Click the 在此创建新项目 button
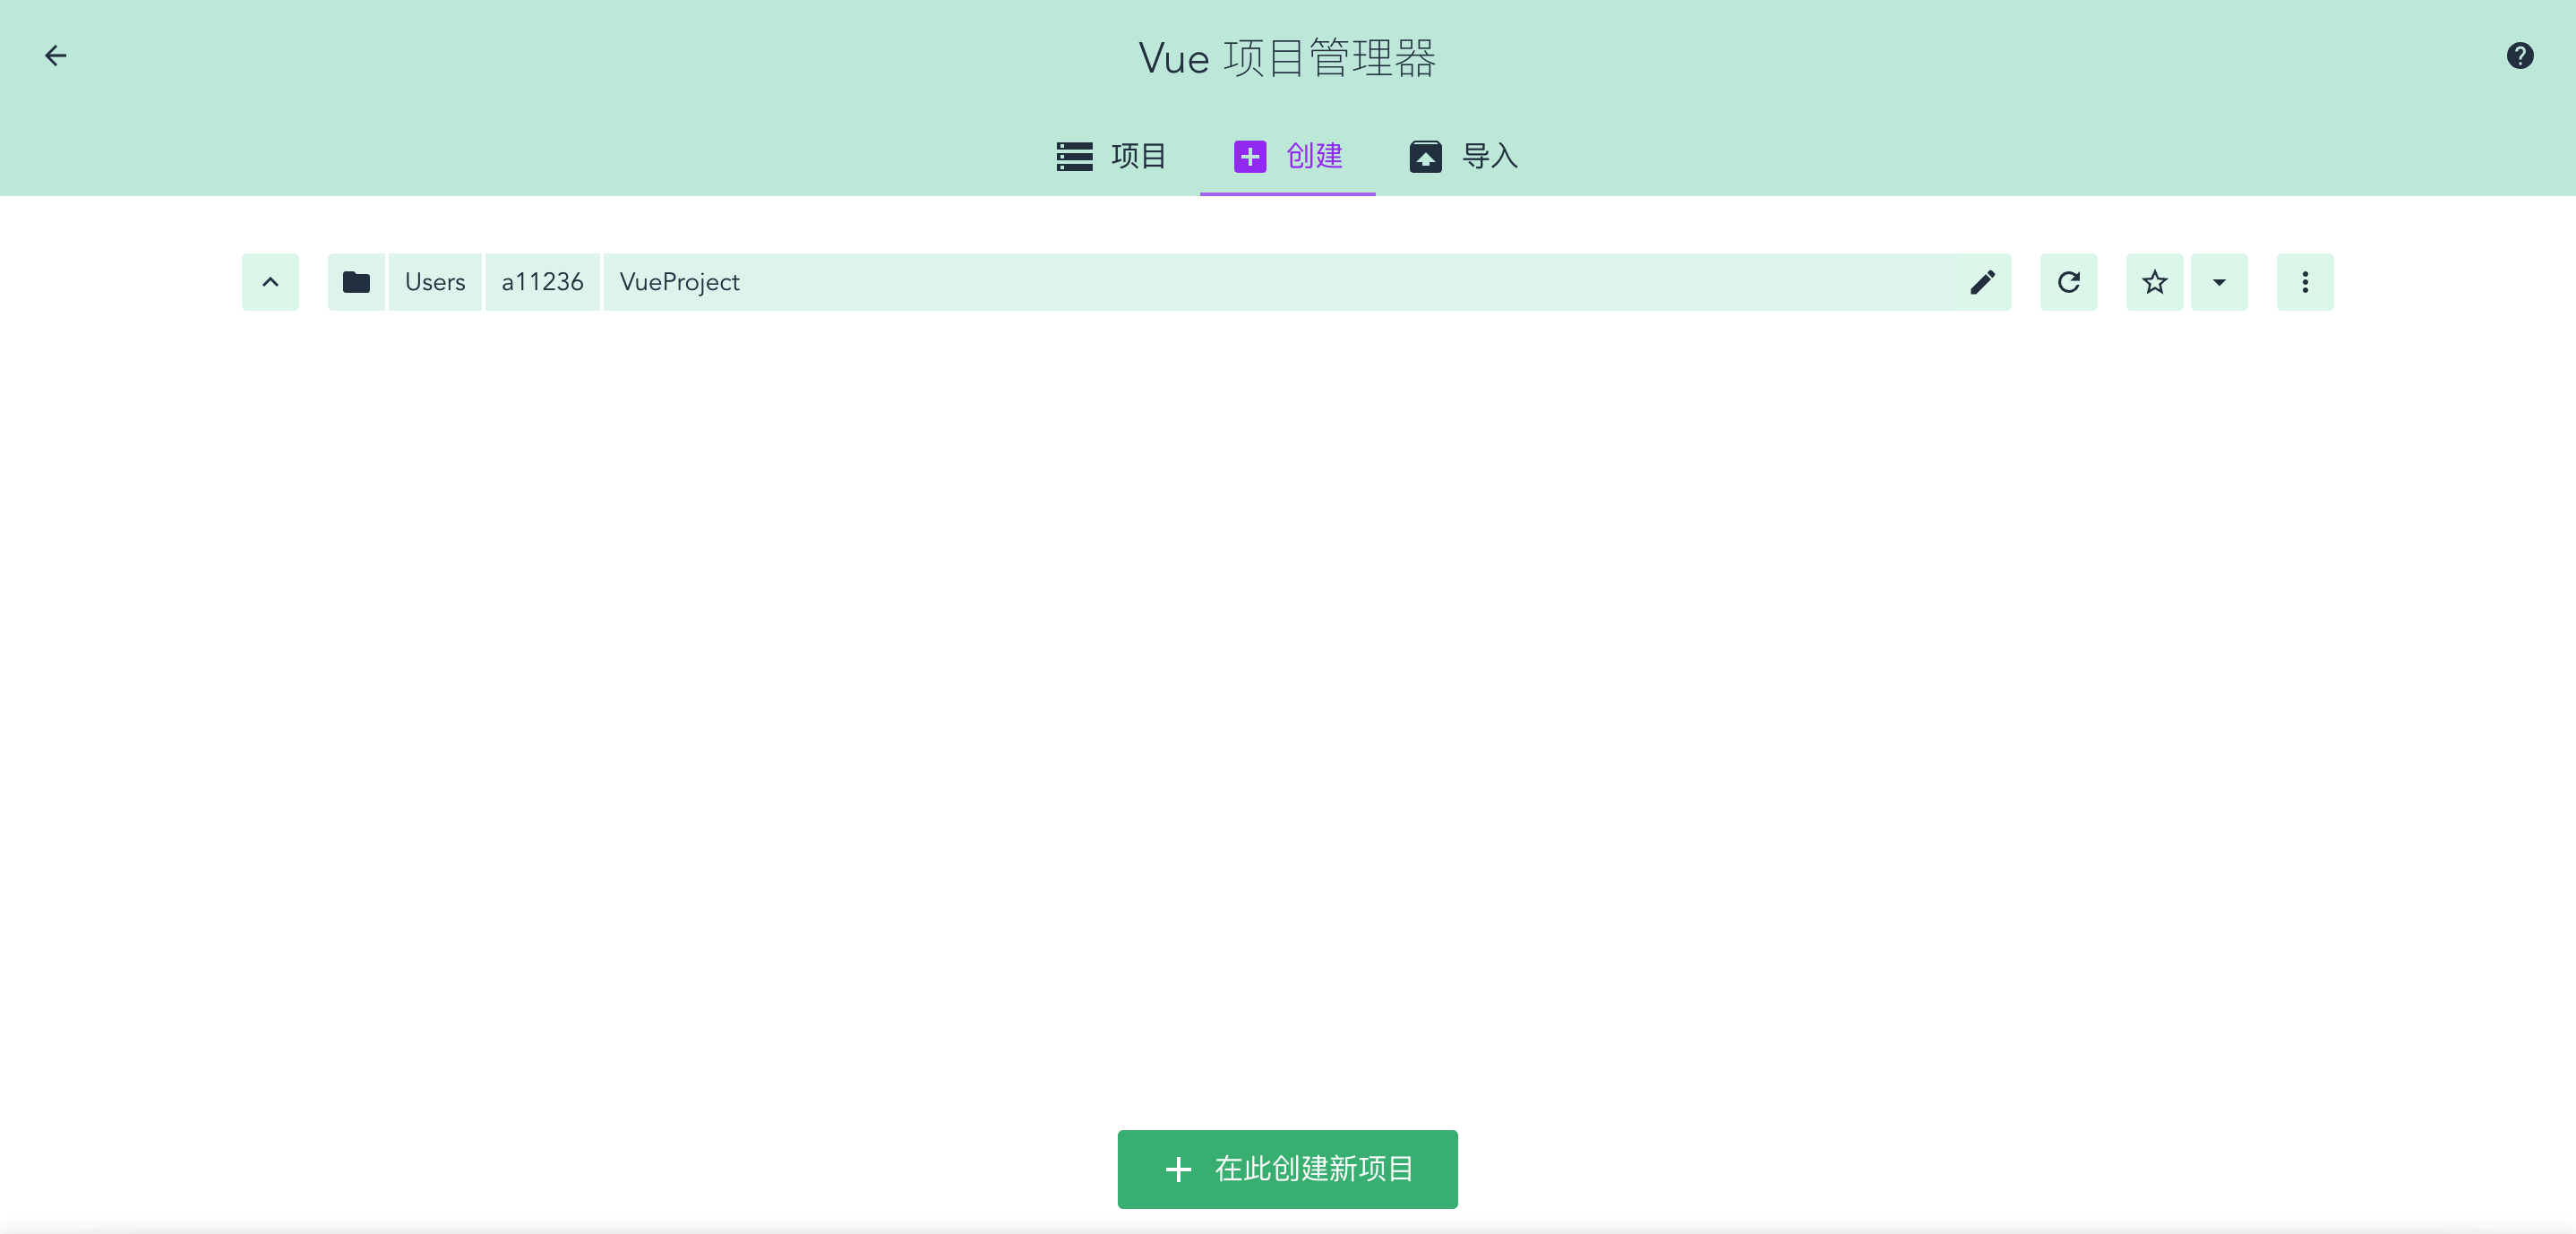 point(1287,1169)
